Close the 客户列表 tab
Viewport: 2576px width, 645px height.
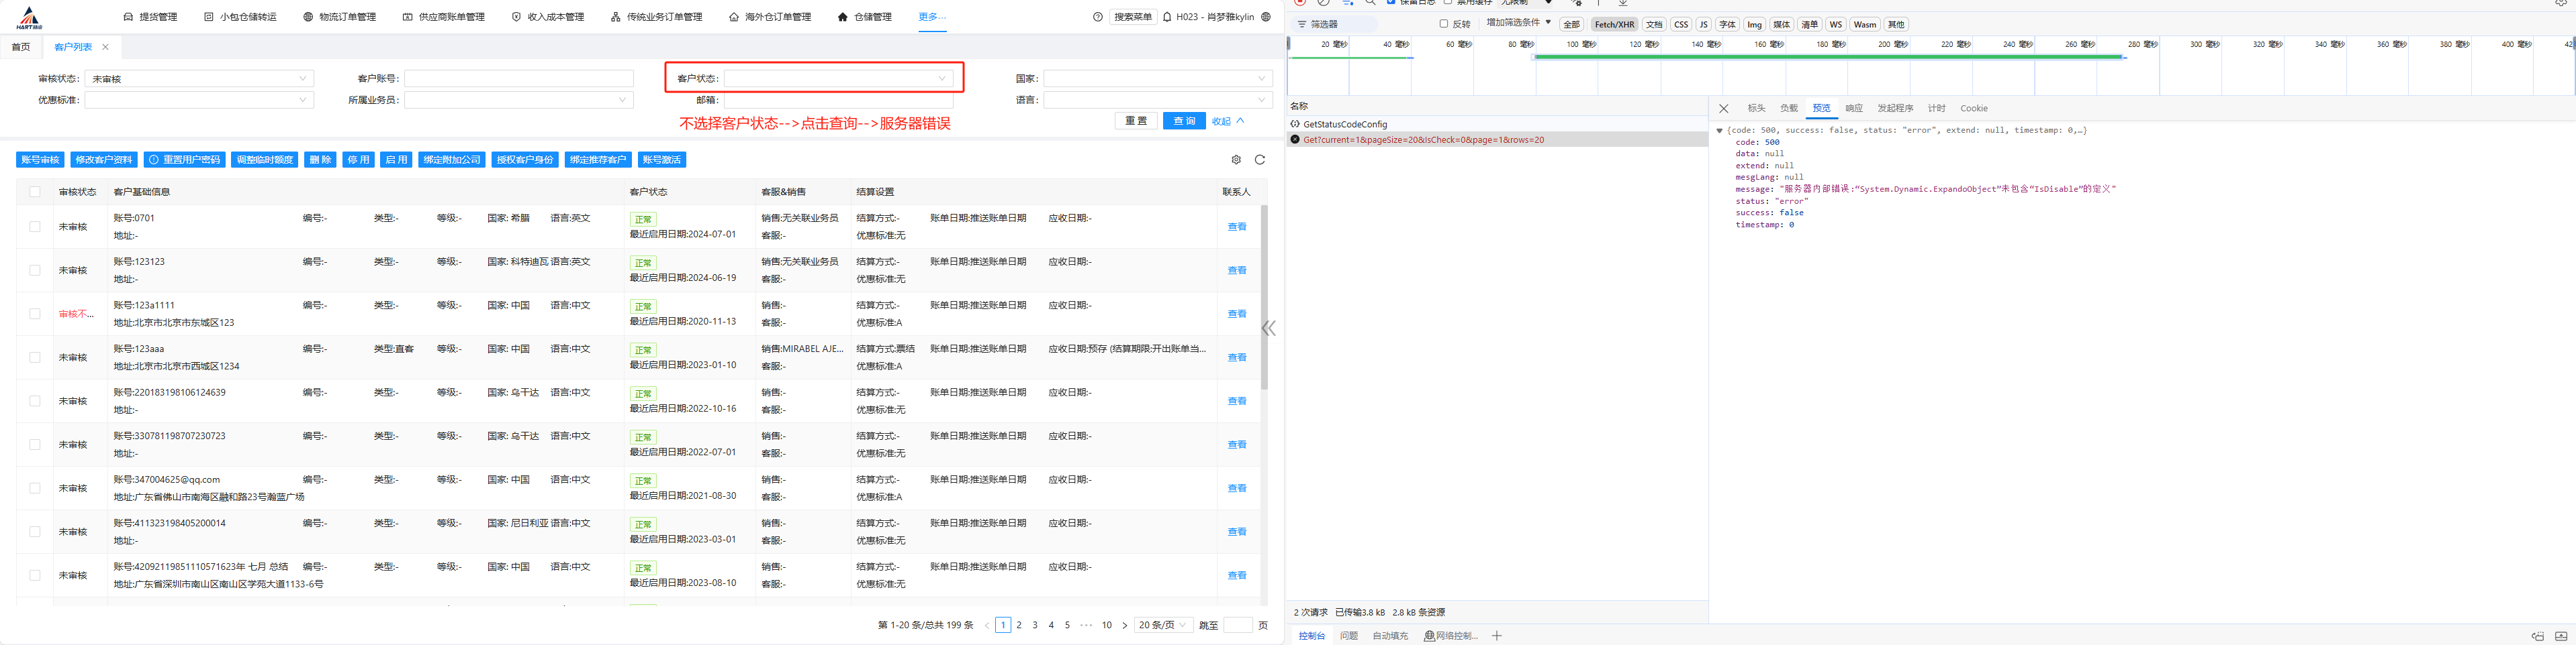tap(105, 47)
